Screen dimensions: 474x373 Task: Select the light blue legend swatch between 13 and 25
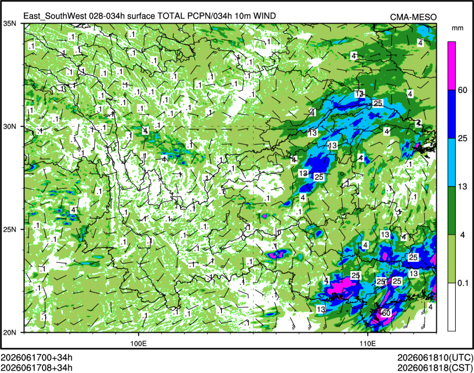[451, 163]
